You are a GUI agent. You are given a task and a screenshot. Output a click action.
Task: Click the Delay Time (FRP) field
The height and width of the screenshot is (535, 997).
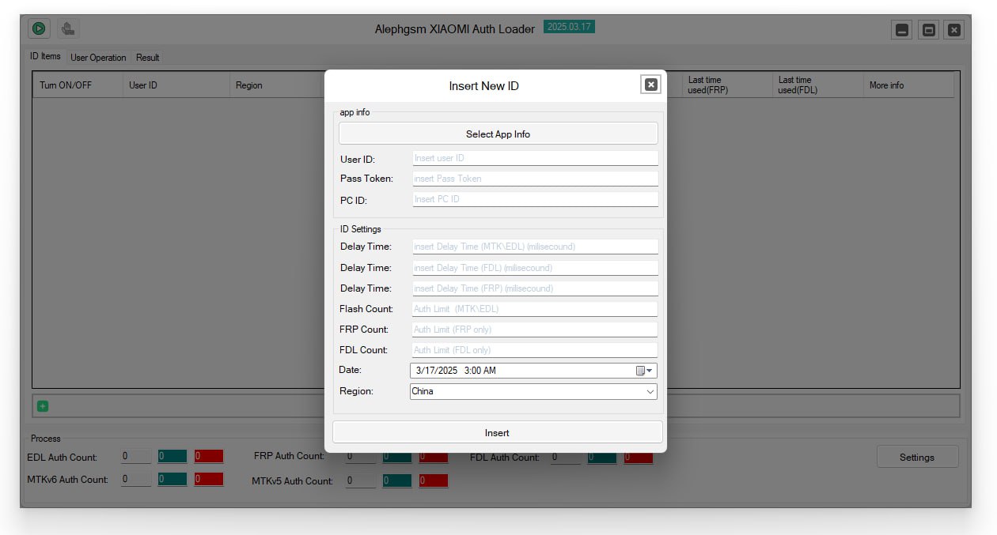[x=535, y=288]
